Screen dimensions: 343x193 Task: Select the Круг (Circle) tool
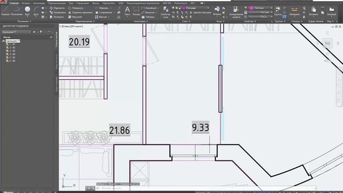click(27, 11)
